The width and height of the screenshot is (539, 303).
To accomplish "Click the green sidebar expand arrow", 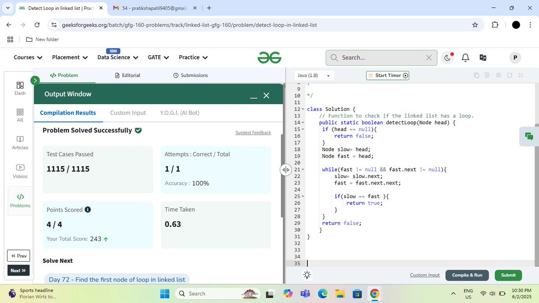I will [35, 80].
